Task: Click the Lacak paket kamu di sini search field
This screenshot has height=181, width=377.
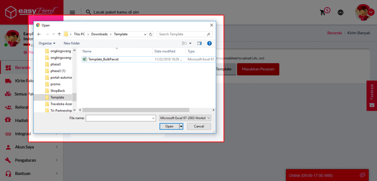Action: coord(116,12)
